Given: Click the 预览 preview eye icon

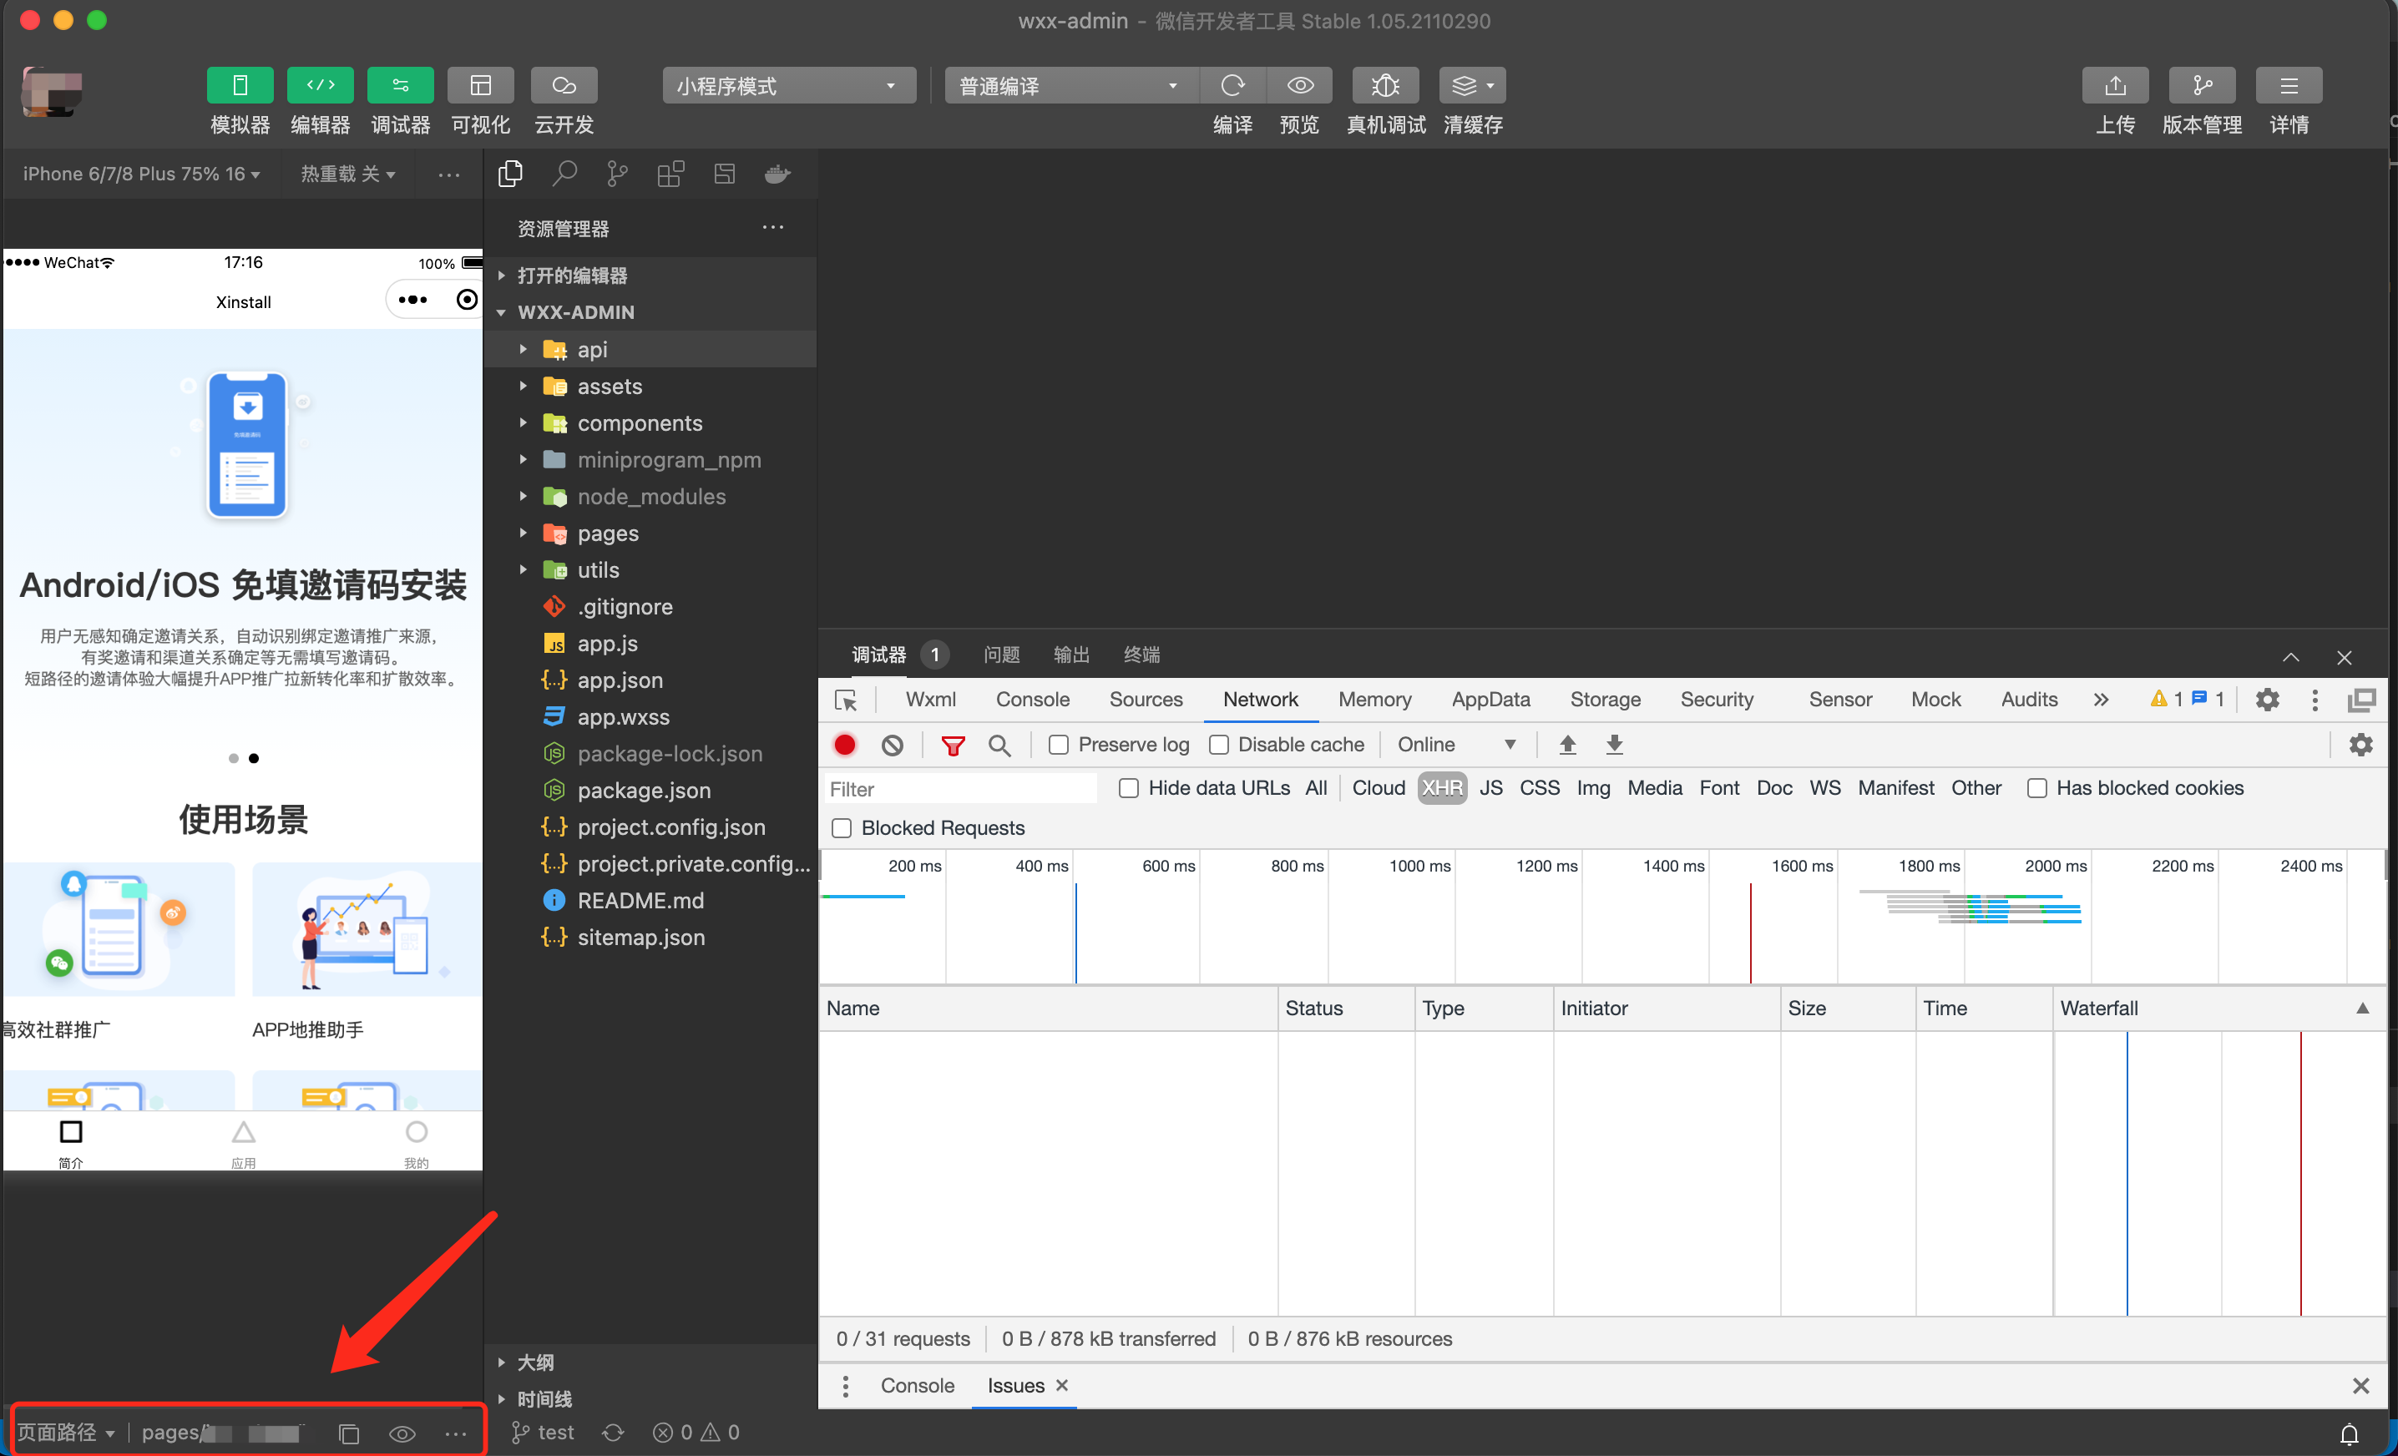Looking at the screenshot, I should (1299, 86).
